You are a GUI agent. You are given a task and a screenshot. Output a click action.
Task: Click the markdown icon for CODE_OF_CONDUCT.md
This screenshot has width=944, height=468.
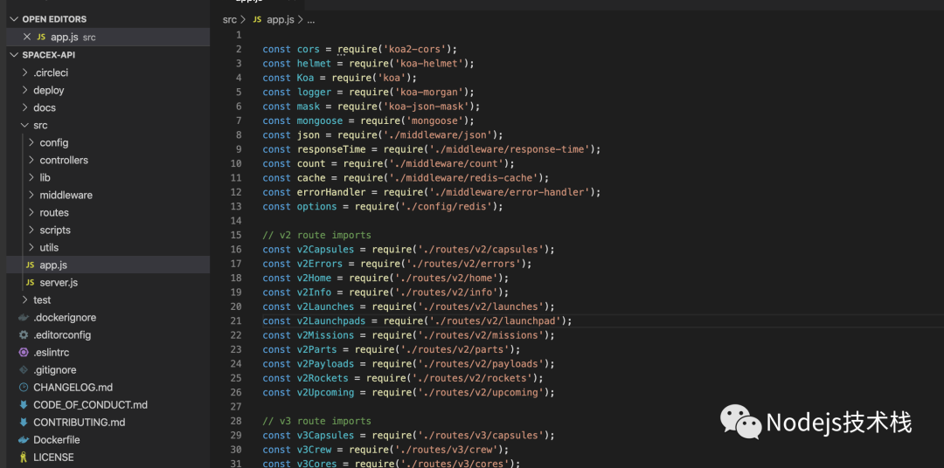pyautogui.click(x=24, y=405)
